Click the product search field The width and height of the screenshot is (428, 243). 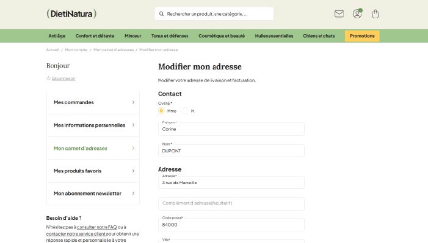point(214,14)
